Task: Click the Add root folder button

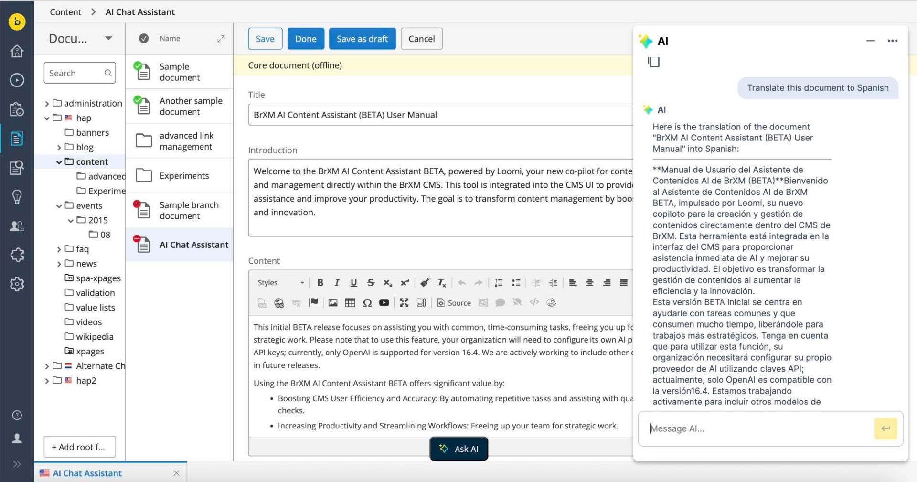Action: [x=80, y=447]
